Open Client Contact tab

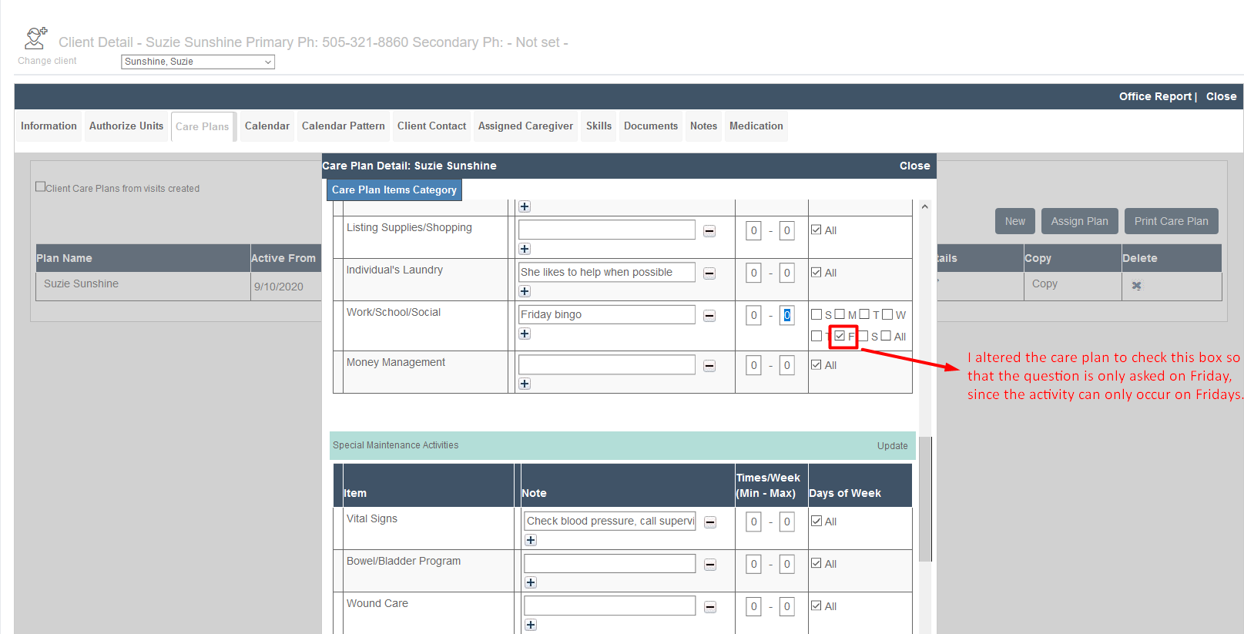(431, 126)
